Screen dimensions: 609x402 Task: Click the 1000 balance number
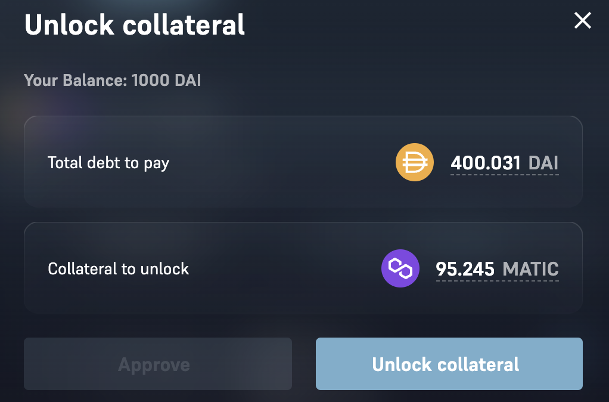[150, 80]
